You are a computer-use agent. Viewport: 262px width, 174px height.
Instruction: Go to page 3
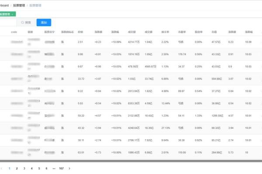coord(24,168)
